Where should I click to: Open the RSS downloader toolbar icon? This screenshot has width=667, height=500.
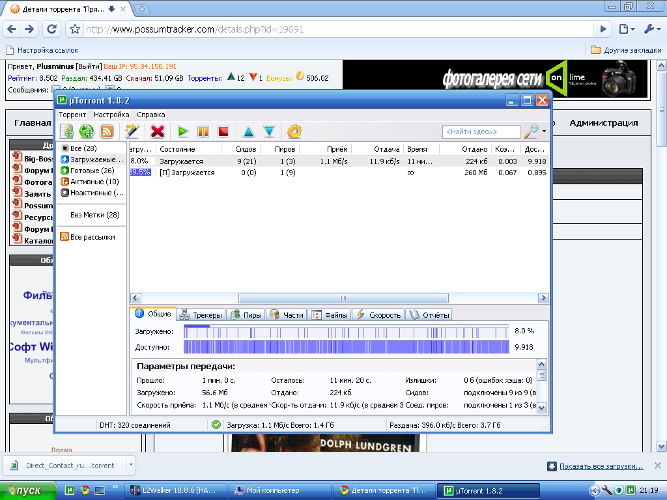point(106,132)
